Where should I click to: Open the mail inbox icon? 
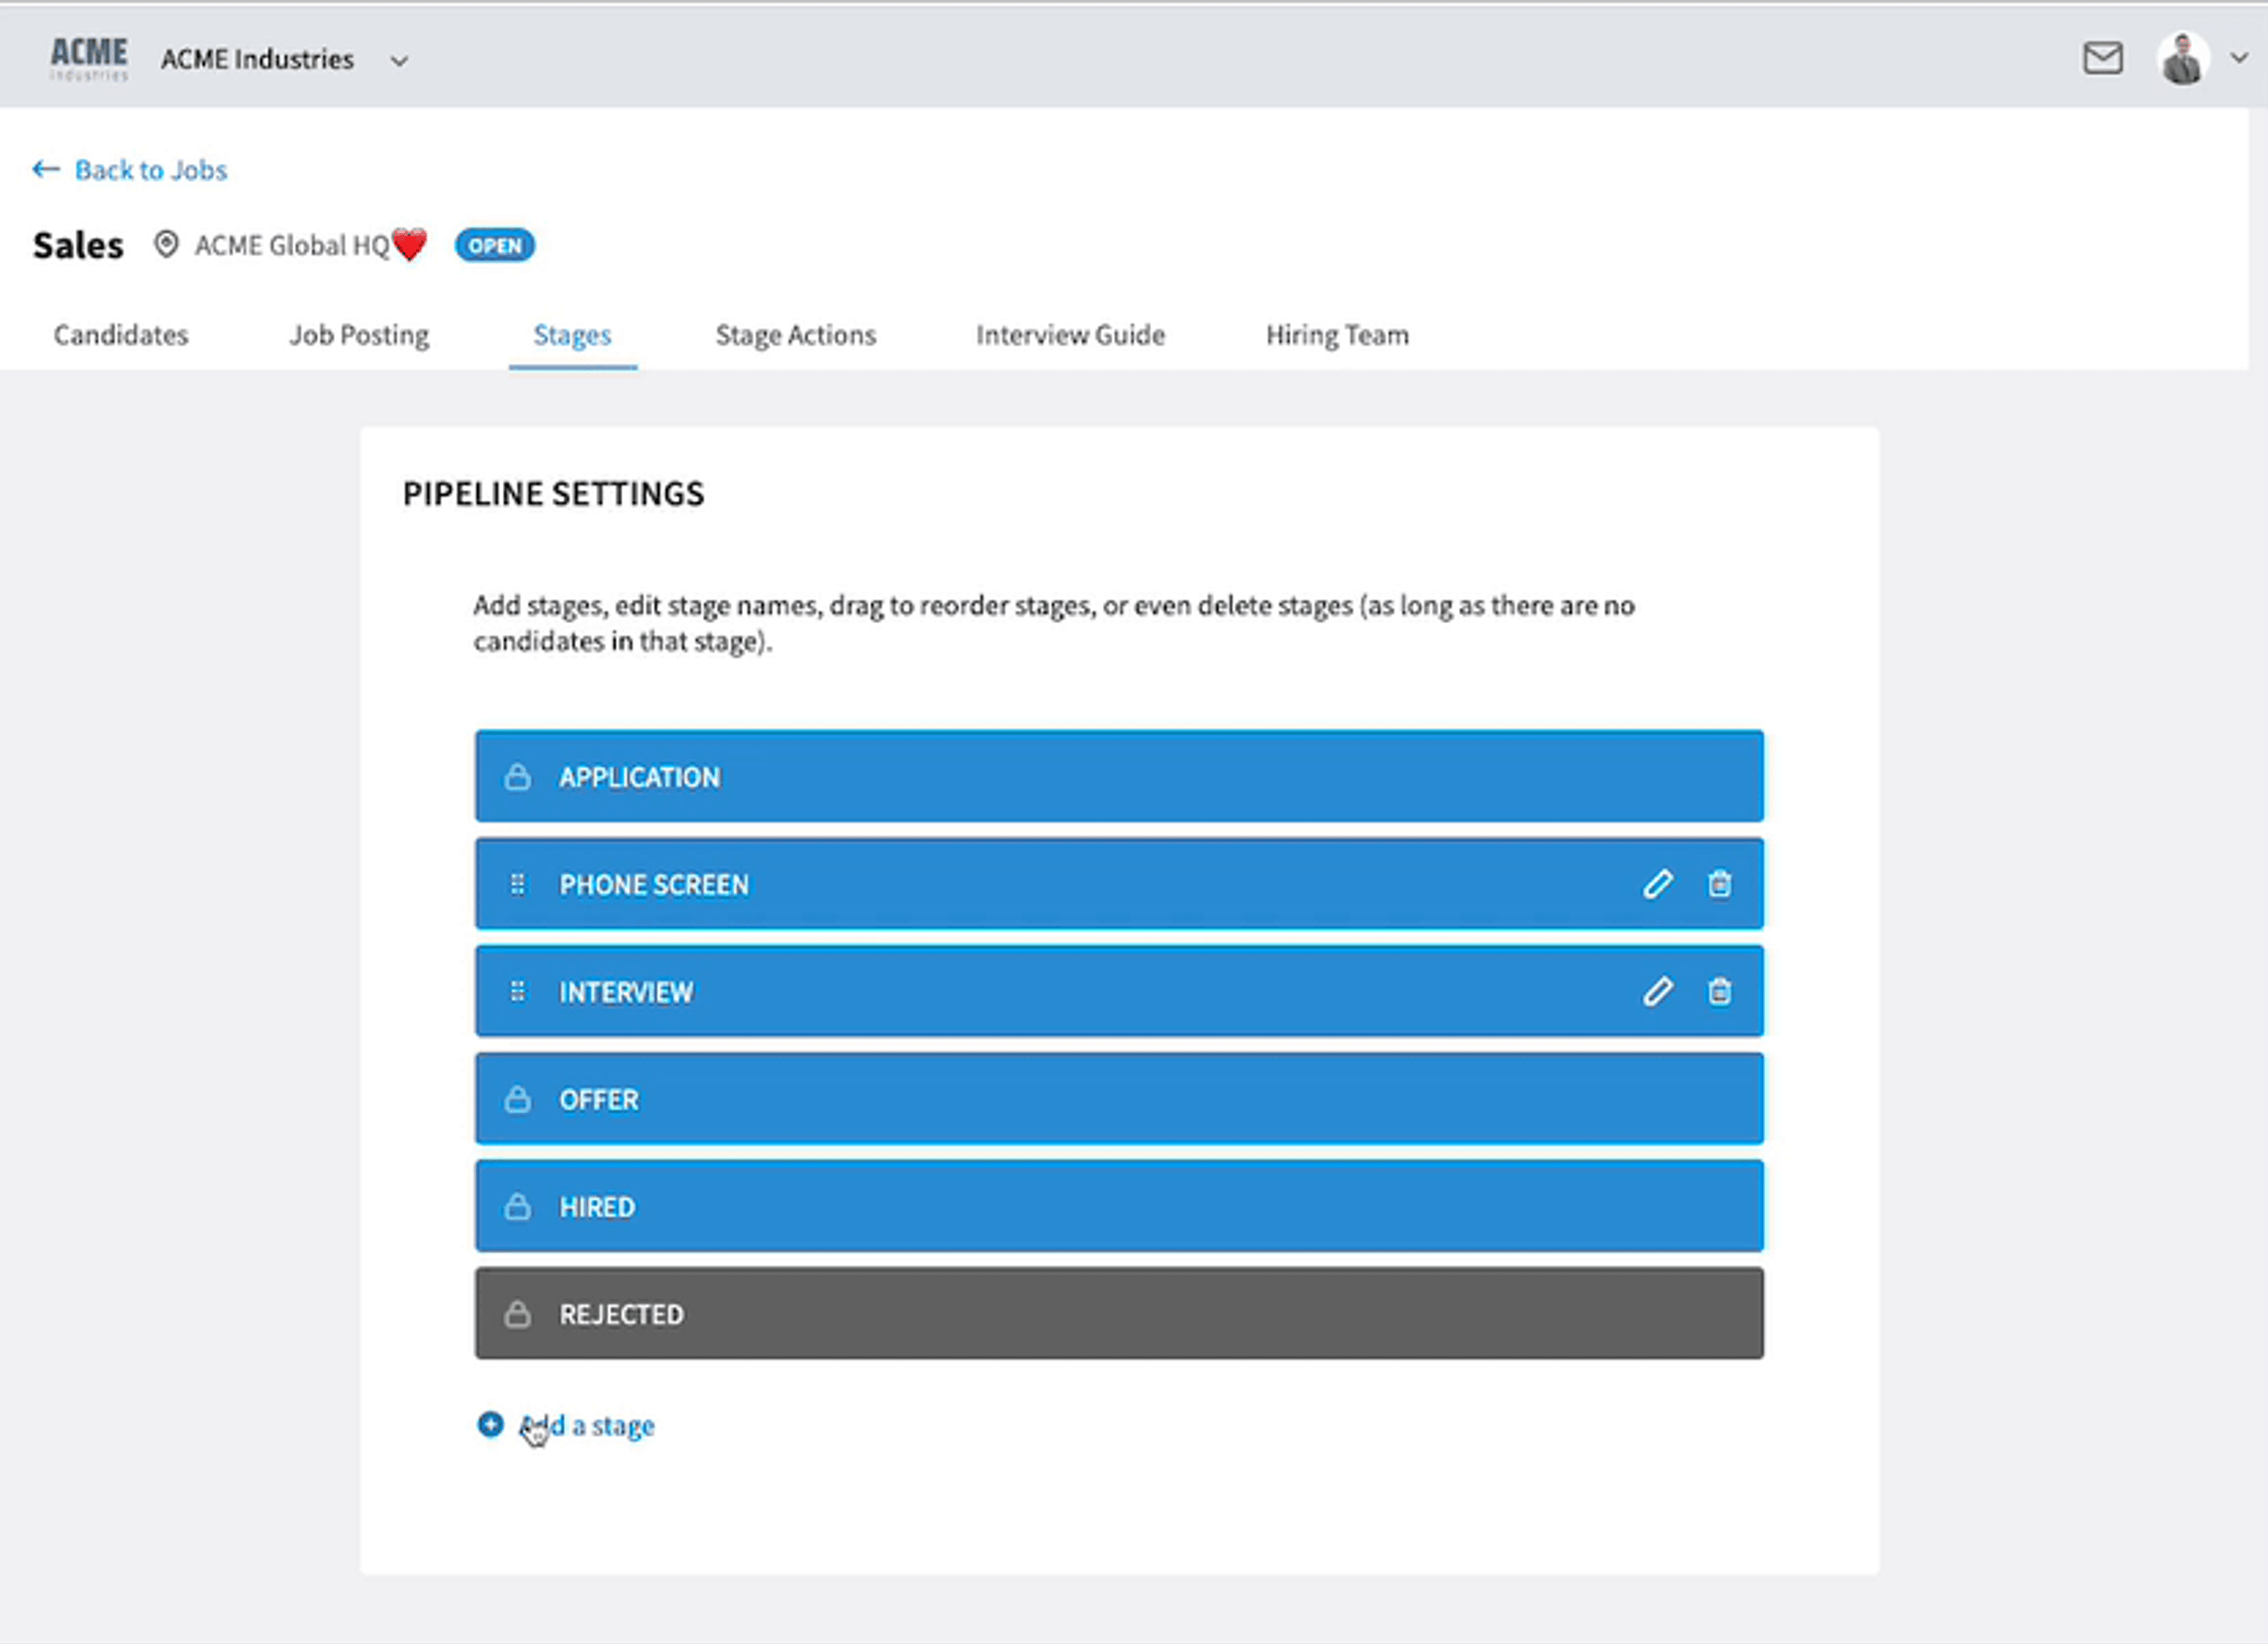(x=2103, y=58)
